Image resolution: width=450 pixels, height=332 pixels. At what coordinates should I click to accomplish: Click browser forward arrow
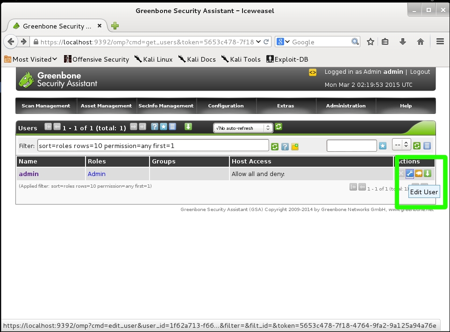point(24,42)
